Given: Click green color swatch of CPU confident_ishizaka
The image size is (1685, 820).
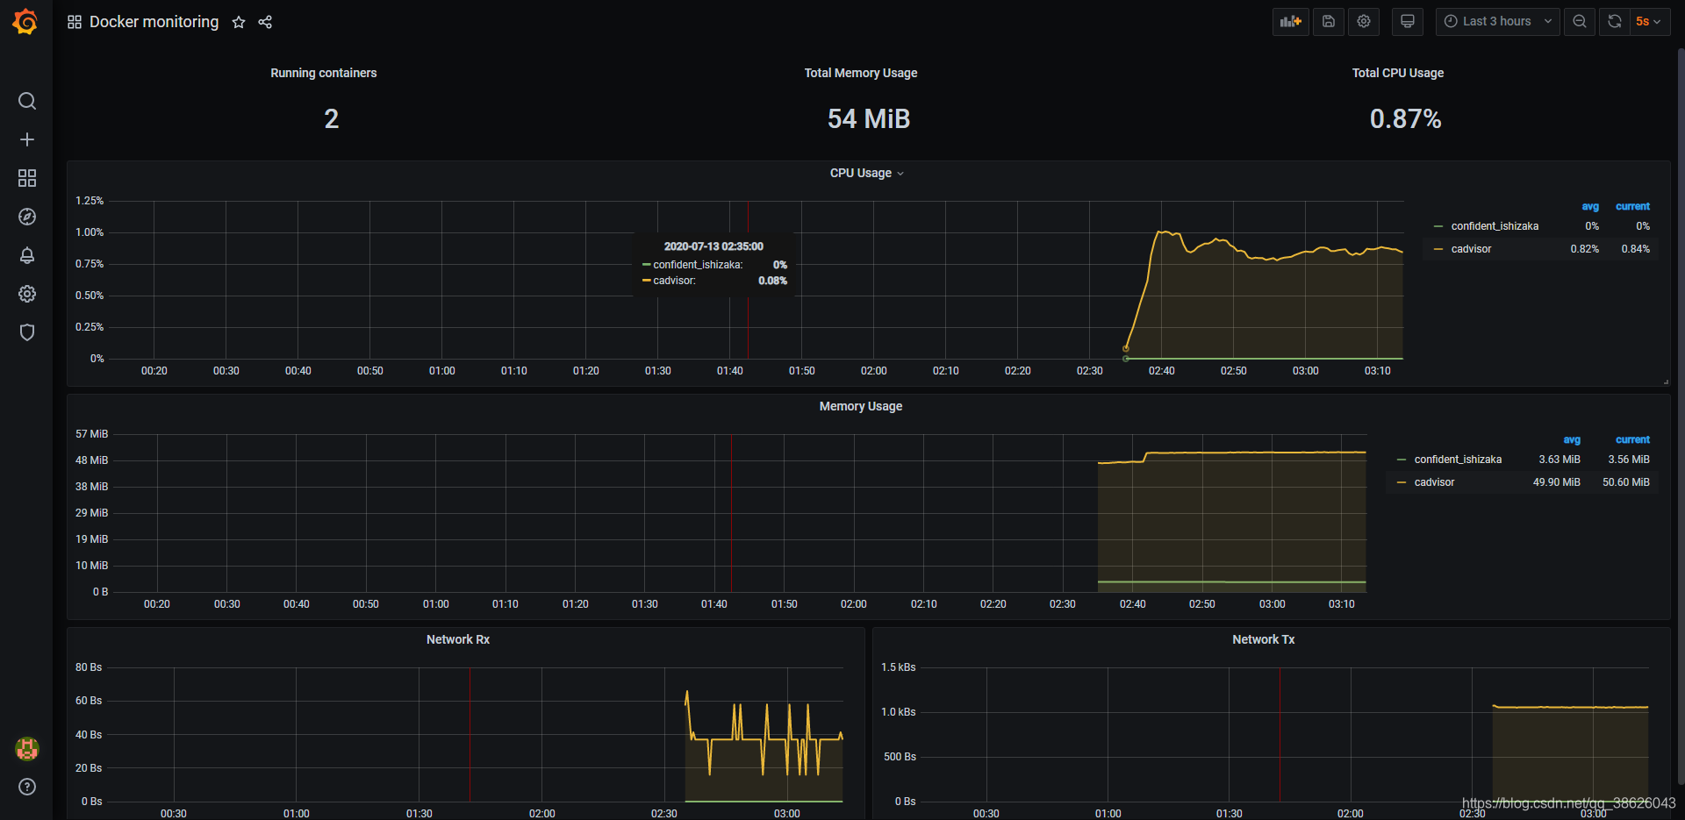Looking at the screenshot, I should 1438,226.
